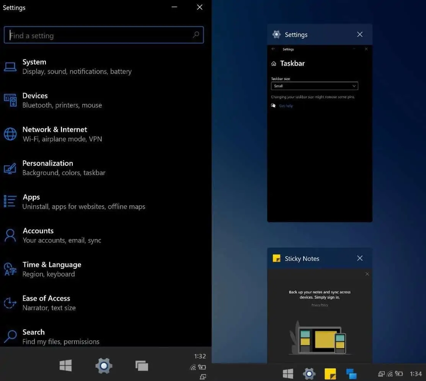Image resolution: width=426 pixels, height=381 pixels.
Task: Open Sticky Notes from the taskbar
Action: click(330, 374)
